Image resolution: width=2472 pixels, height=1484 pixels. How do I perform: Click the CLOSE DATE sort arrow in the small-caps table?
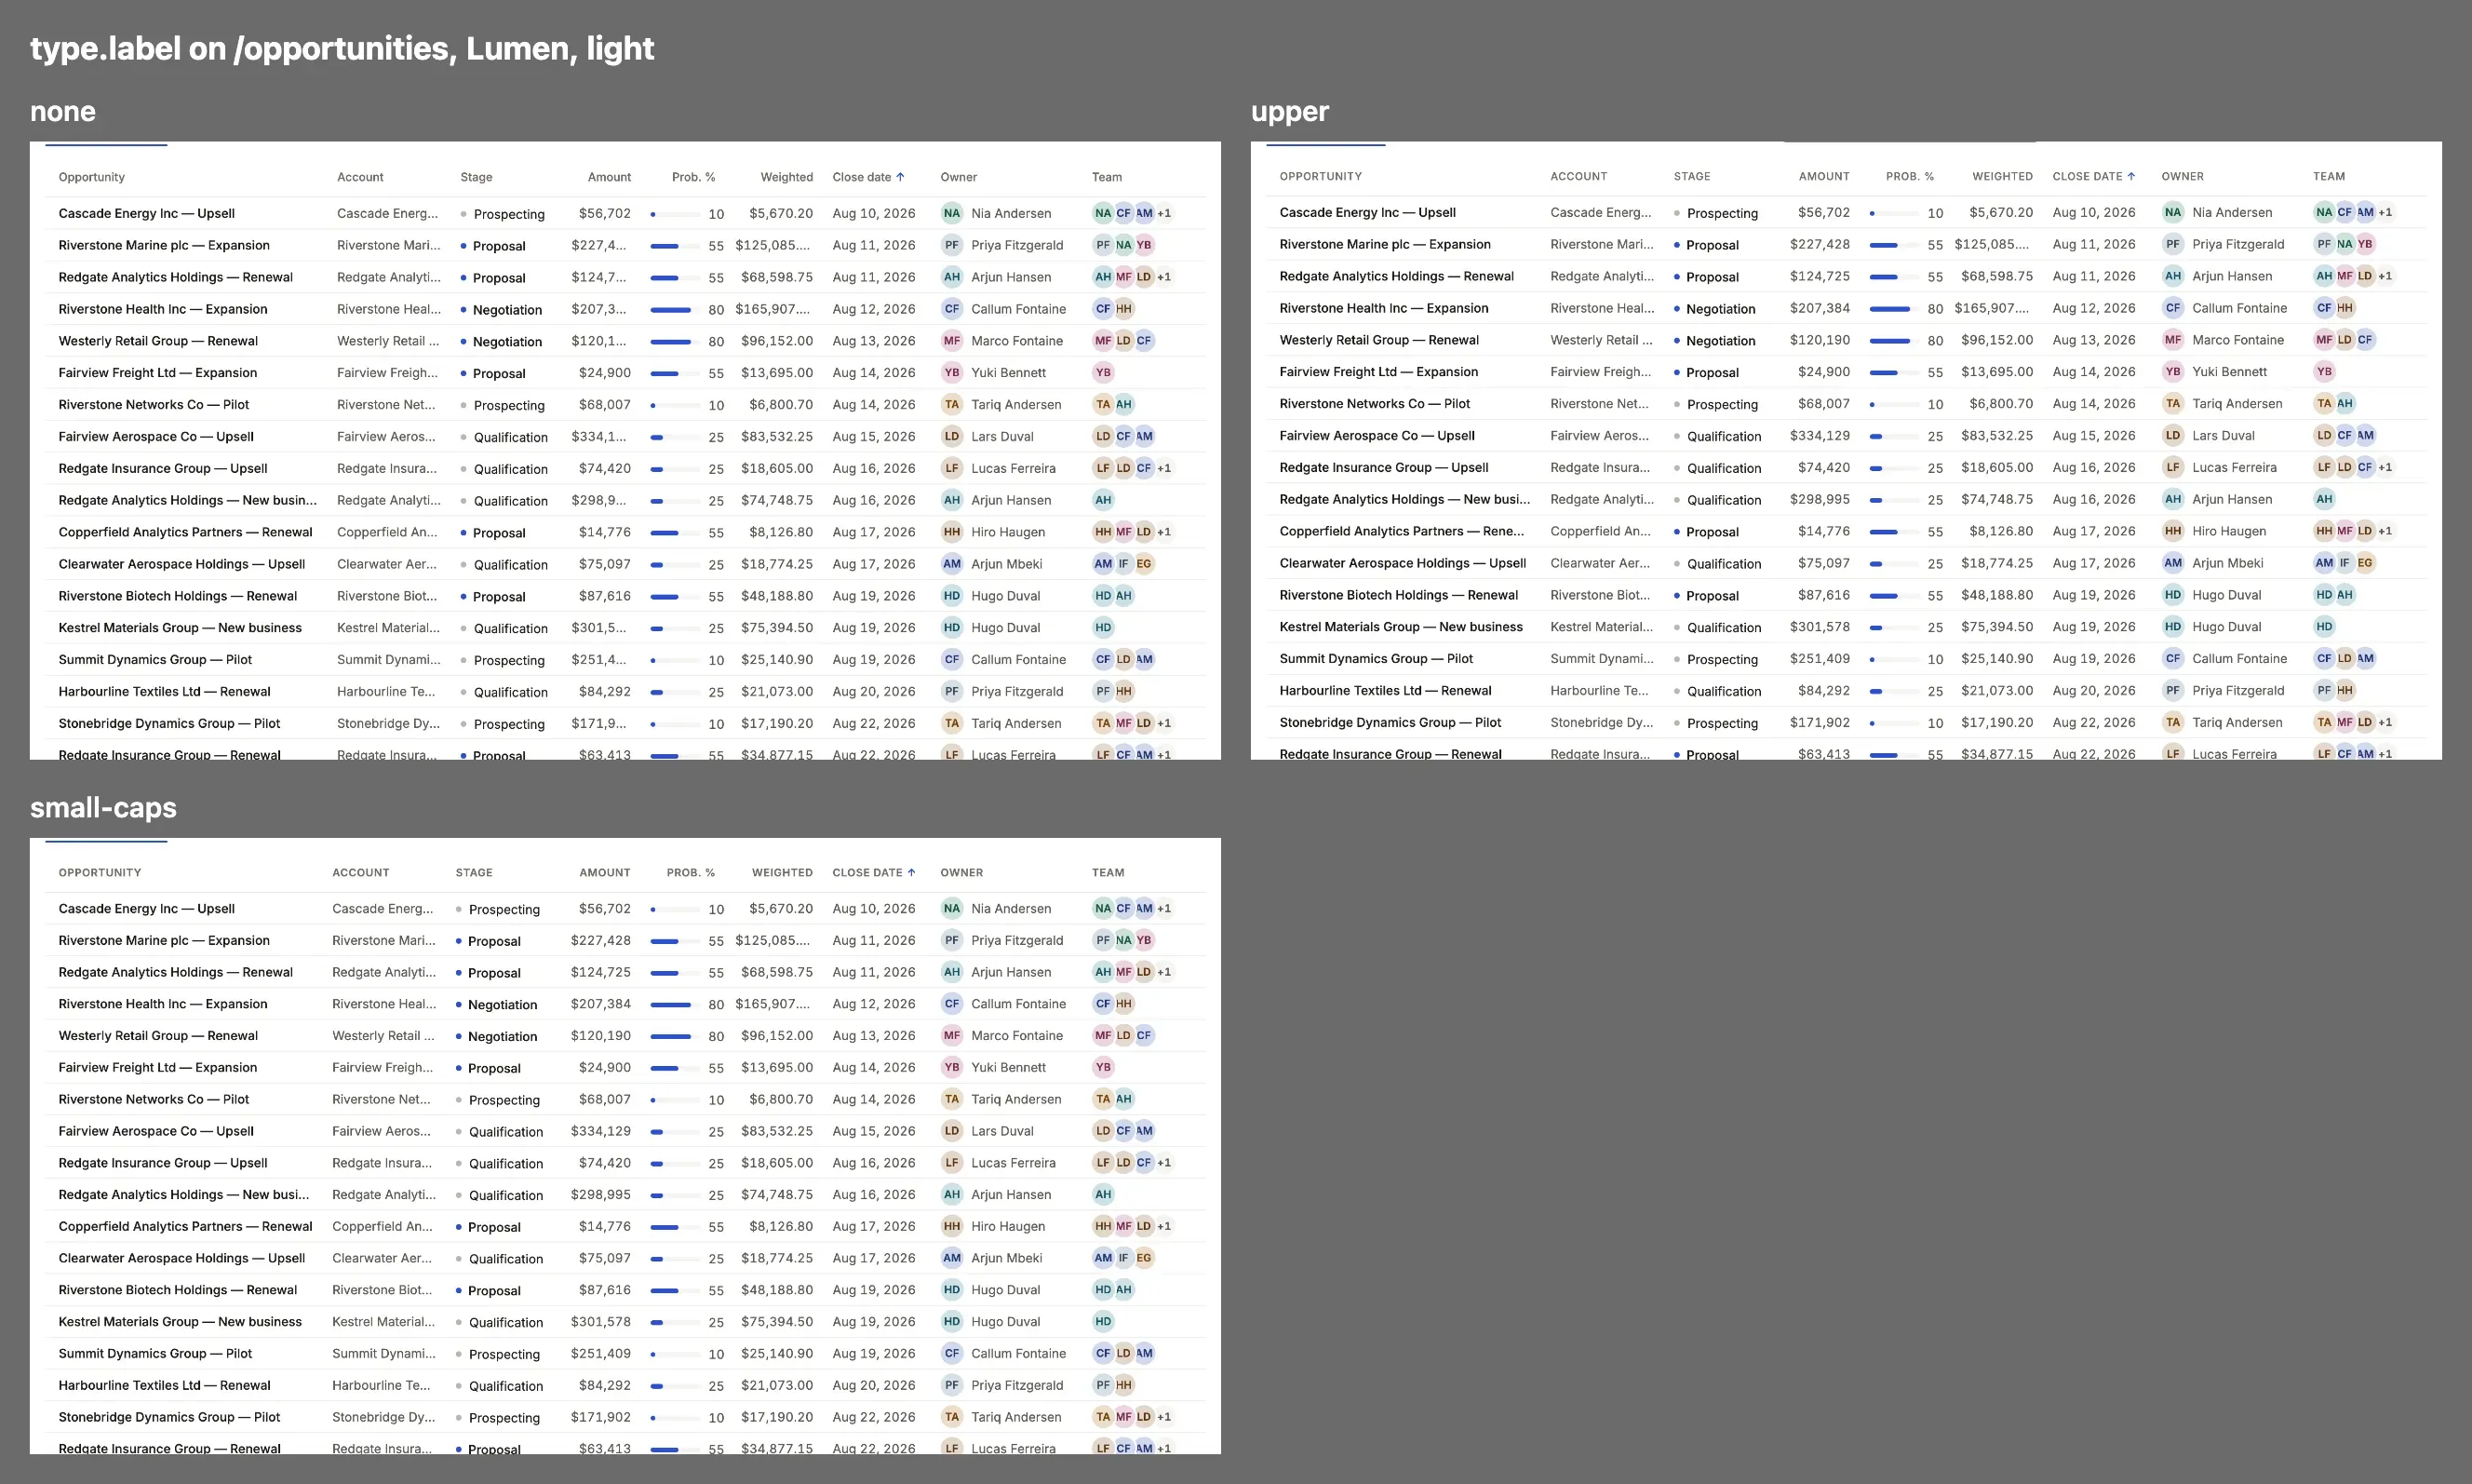(x=911, y=872)
